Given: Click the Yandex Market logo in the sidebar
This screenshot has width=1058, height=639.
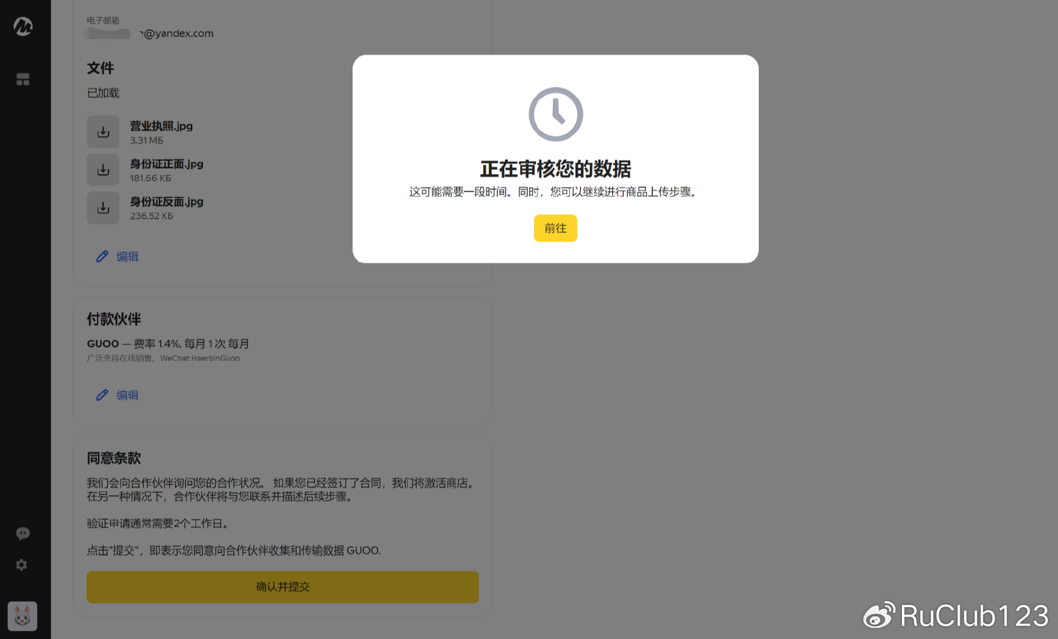Looking at the screenshot, I should (23, 26).
